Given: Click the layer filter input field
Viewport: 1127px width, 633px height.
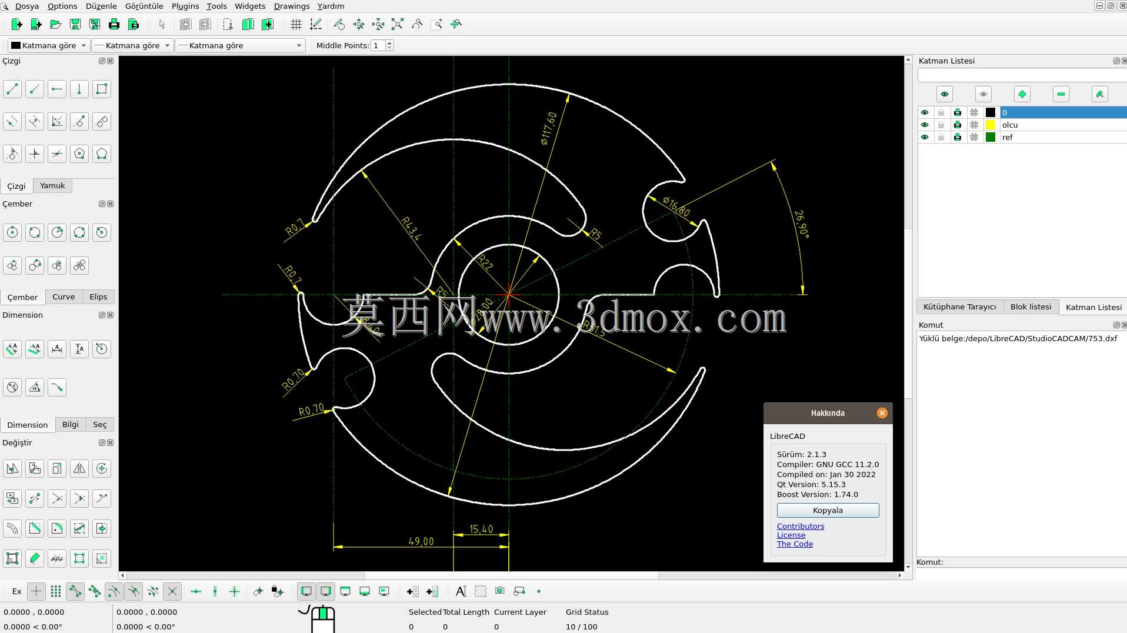Looking at the screenshot, I should 1022,75.
